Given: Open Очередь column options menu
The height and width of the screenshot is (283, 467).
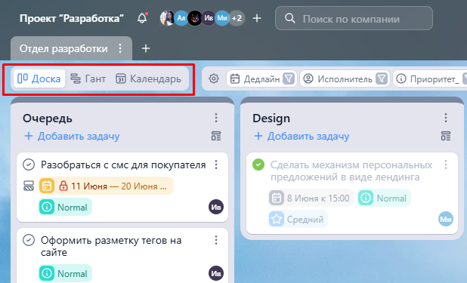Looking at the screenshot, I should coord(216,118).
